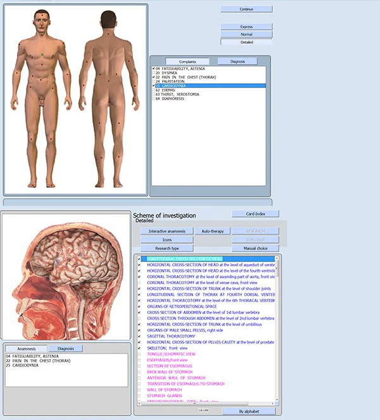
Task: Click the Icons button
Action: [167, 240]
